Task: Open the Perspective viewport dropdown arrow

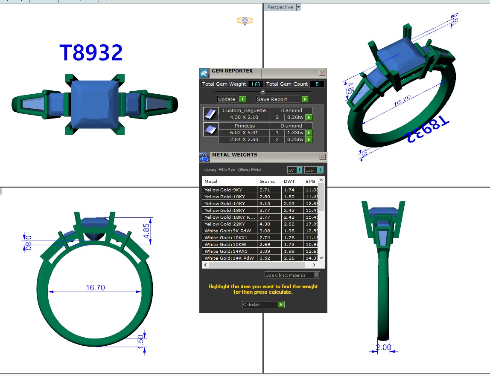Action: click(298, 7)
